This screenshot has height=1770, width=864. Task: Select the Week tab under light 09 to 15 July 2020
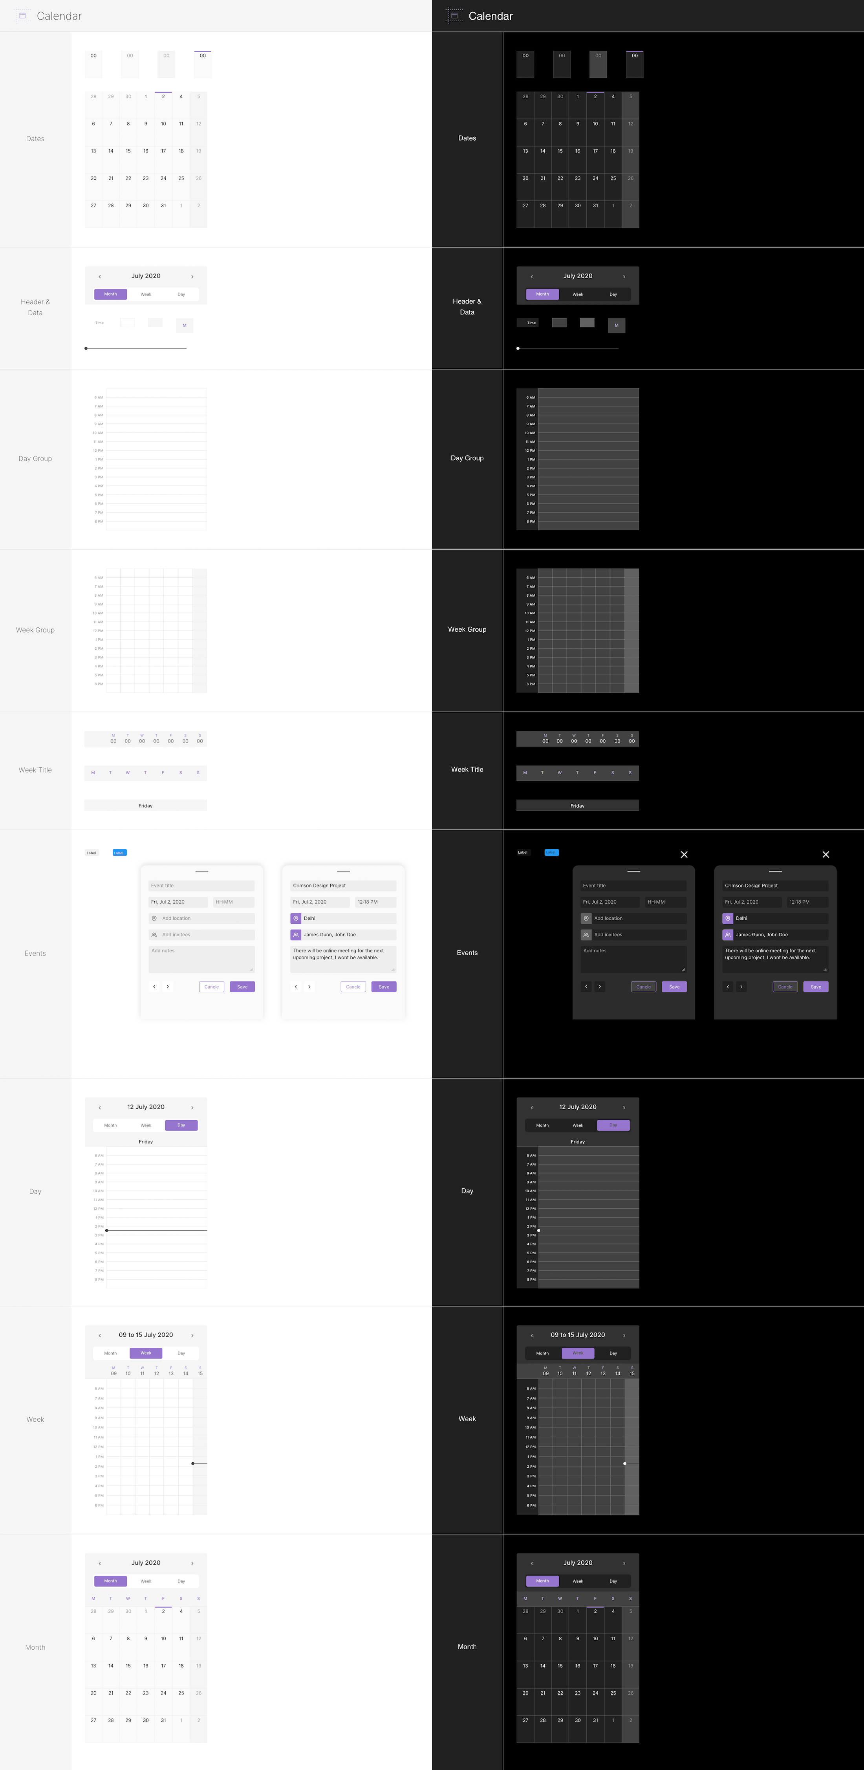[x=146, y=1353]
